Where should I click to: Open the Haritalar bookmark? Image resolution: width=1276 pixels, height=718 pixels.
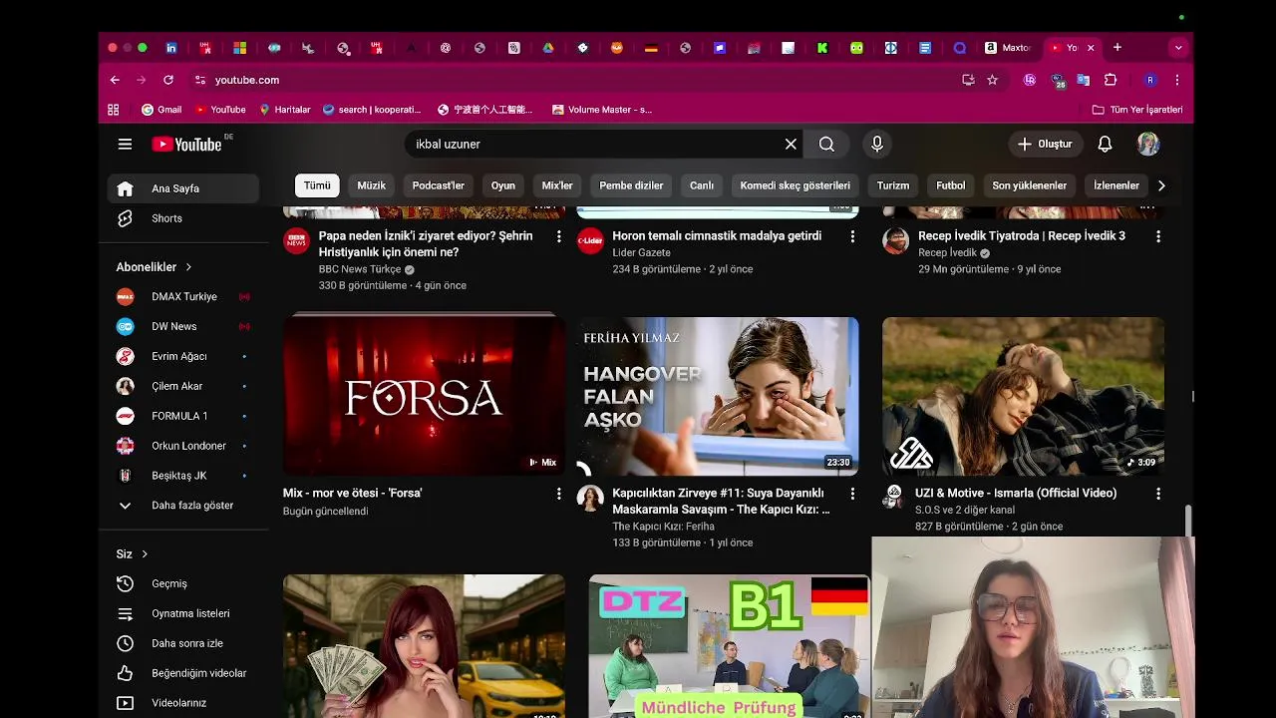(x=284, y=110)
